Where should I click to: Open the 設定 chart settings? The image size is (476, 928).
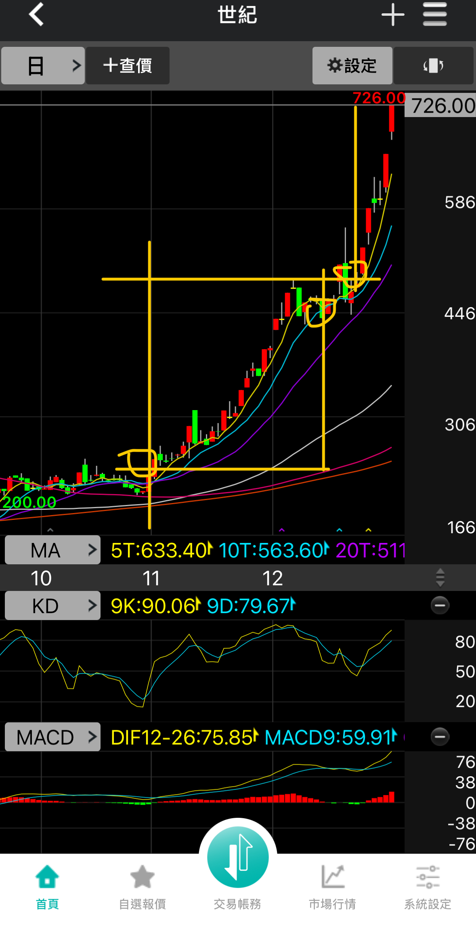(352, 65)
